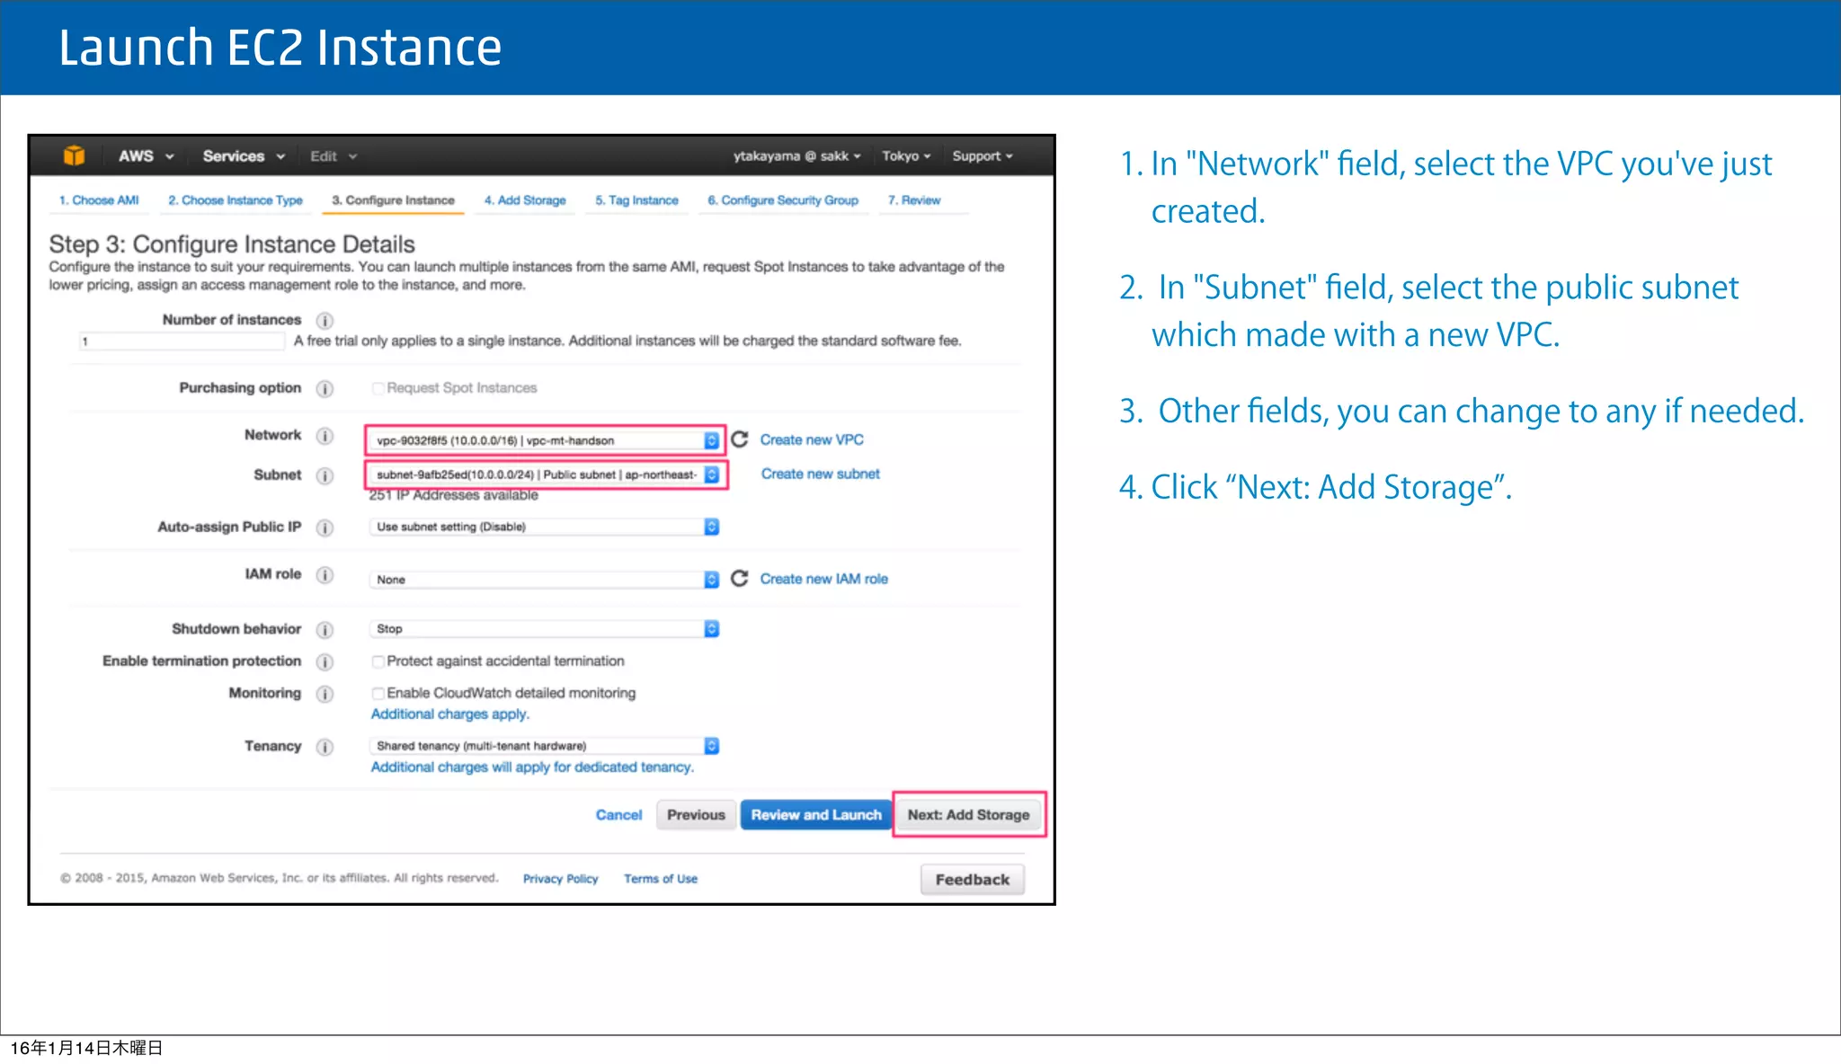The image size is (1841, 1064).
Task: Open the Subnet dropdown
Action: pyautogui.click(x=545, y=474)
